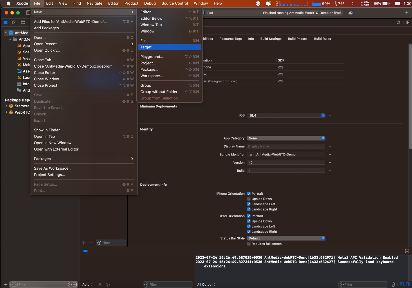Open the All Output console dropdown

(x=206, y=285)
